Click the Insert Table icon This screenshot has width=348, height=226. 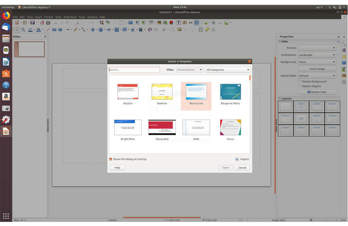(x=151, y=23)
